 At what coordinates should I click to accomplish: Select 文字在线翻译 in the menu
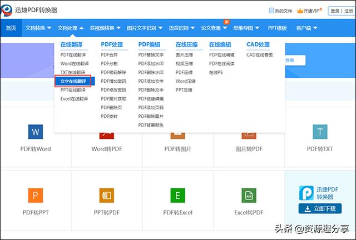coord(73,81)
